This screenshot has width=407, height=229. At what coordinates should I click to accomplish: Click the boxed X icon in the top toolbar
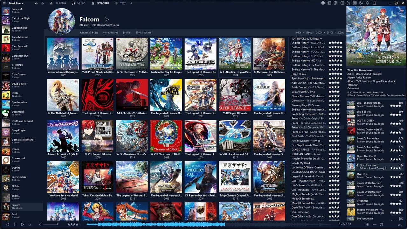coord(342,3)
